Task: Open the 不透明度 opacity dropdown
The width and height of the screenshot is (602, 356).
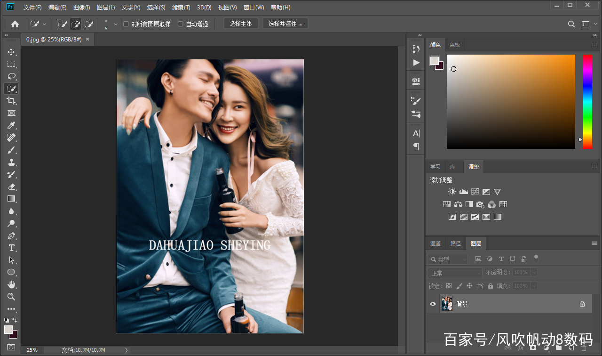Action: pyautogui.click(x=534, y=272)
